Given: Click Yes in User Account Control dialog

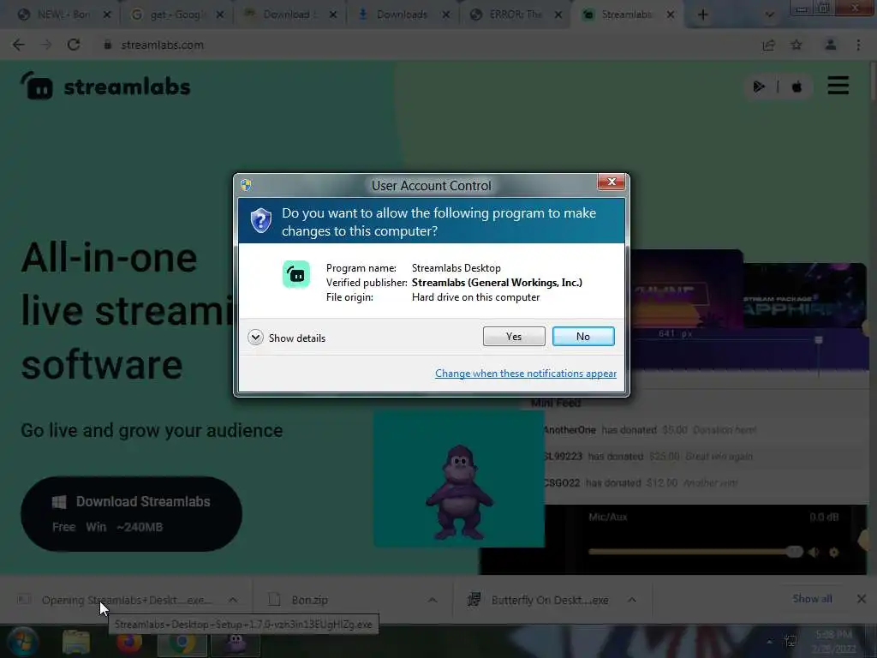Looking at the screenshot, I should pyautogui.click(x=514, y=336).
